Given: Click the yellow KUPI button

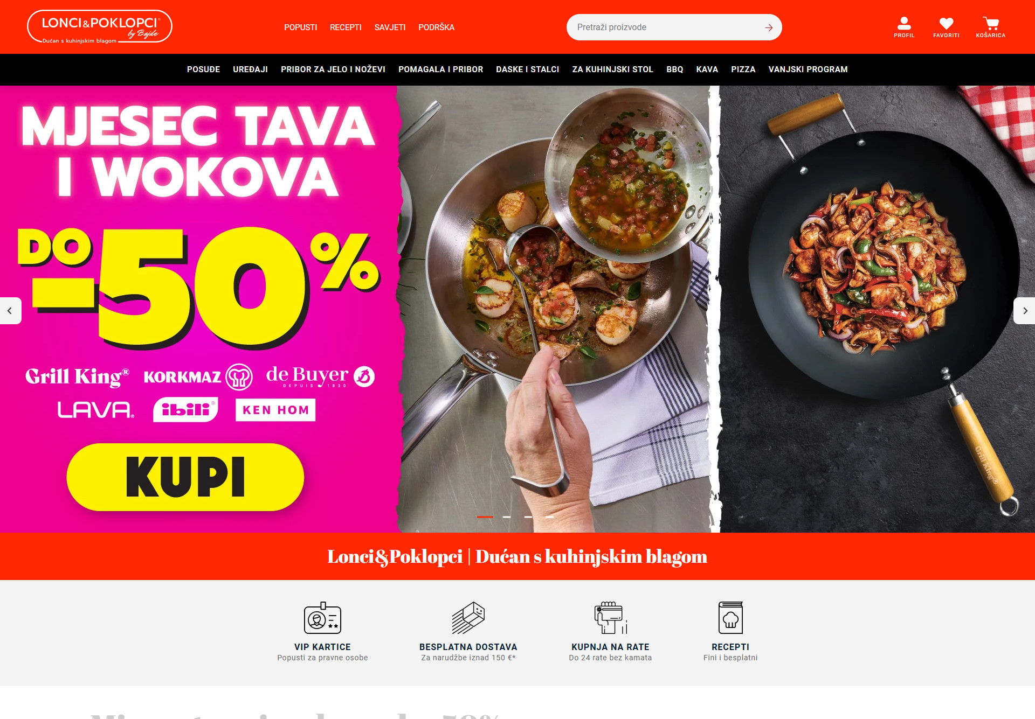Looking at the screenshot, I should pyautogui.click(x=185, y=477).
